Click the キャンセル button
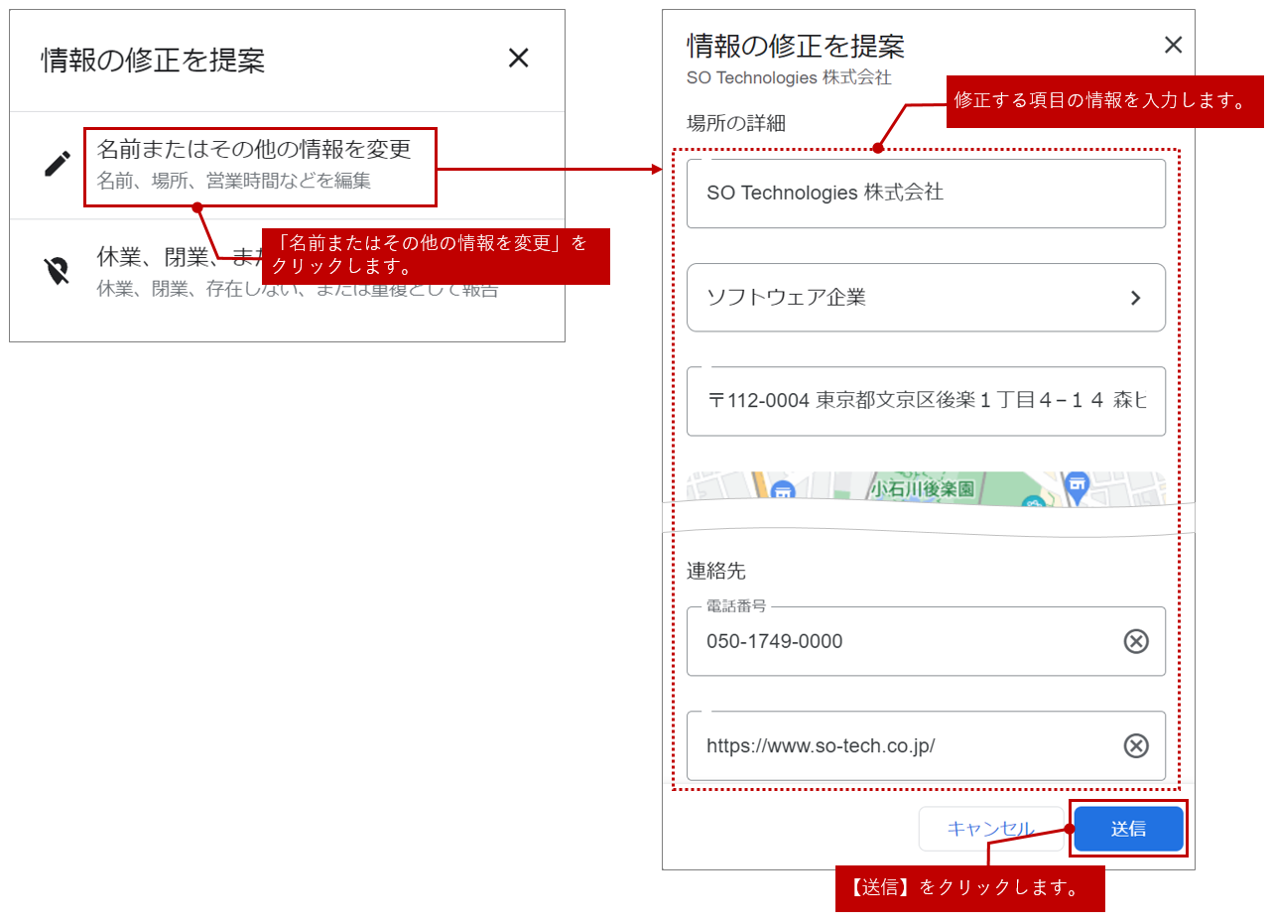The width and height of the screenshot is (1272, 924). click(x=990, y=829)
